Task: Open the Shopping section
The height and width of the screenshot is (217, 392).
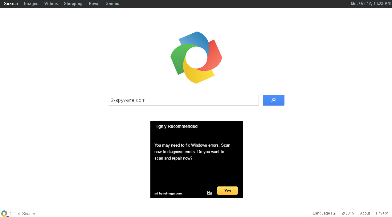Action: 73,4
